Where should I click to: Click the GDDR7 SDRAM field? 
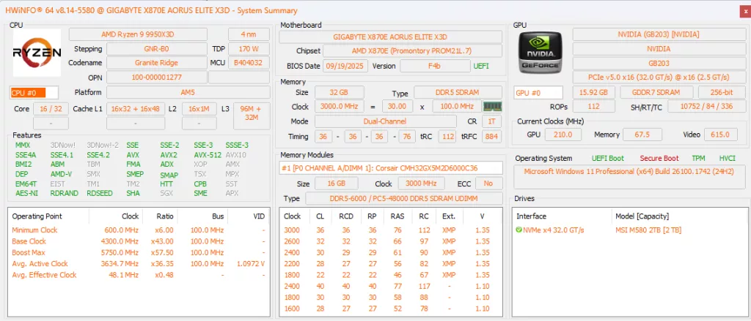[656, 93]
